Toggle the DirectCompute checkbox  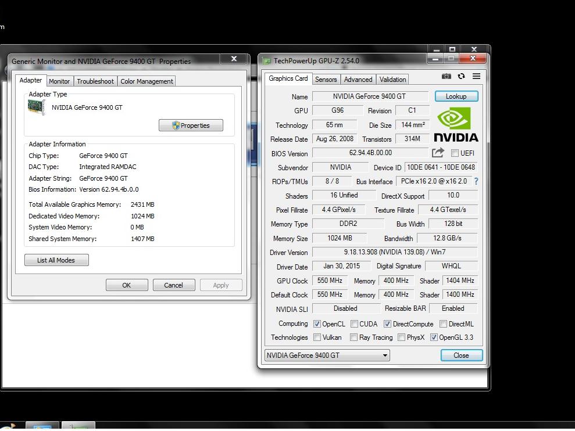point(387,324)
